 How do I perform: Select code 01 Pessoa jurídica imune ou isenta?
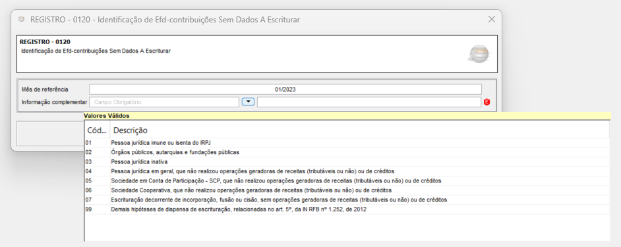347,142
